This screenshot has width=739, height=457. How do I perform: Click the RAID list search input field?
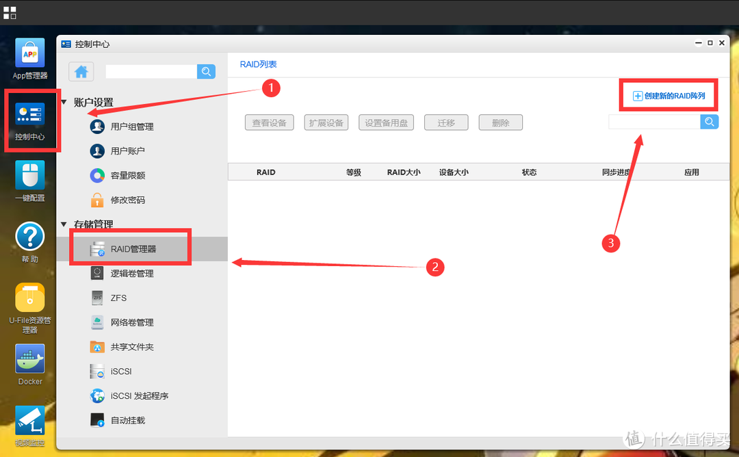click(x=653, y=121)
